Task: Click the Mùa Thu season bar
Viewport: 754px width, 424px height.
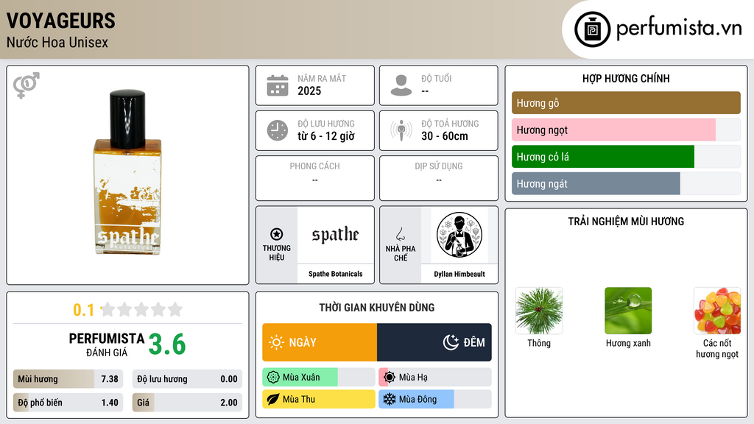Action: click(318, 400)
